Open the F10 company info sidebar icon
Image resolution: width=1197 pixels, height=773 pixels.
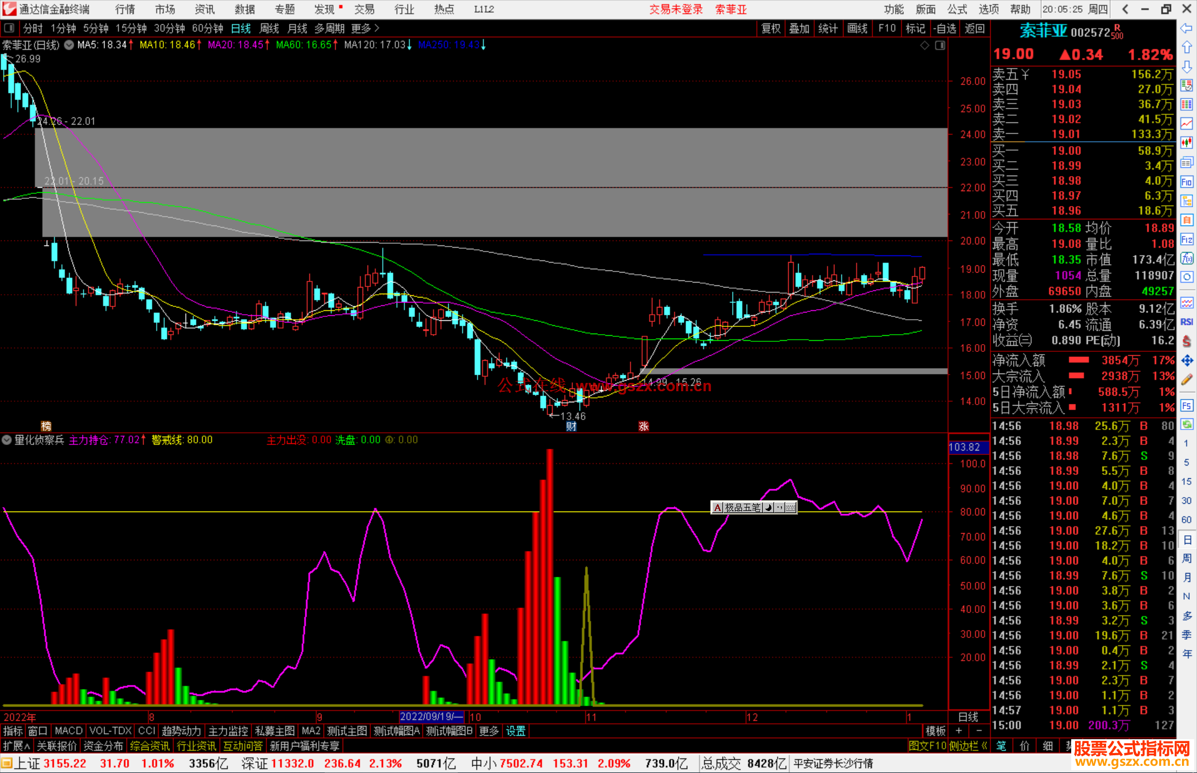coord(1186,182)
